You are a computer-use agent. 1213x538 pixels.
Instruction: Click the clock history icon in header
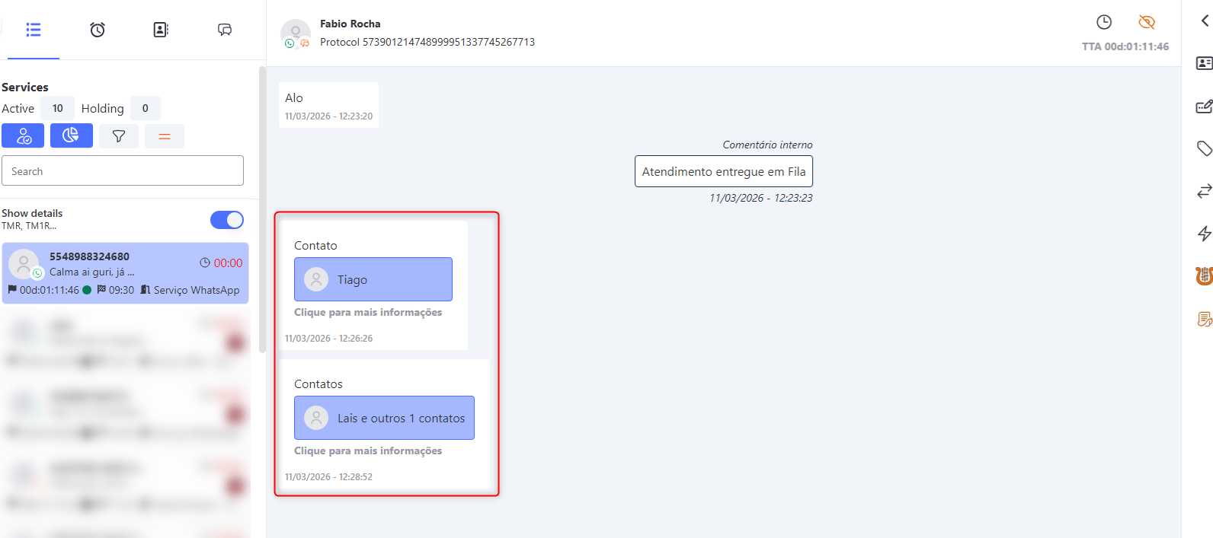(x=1103, y=22)
